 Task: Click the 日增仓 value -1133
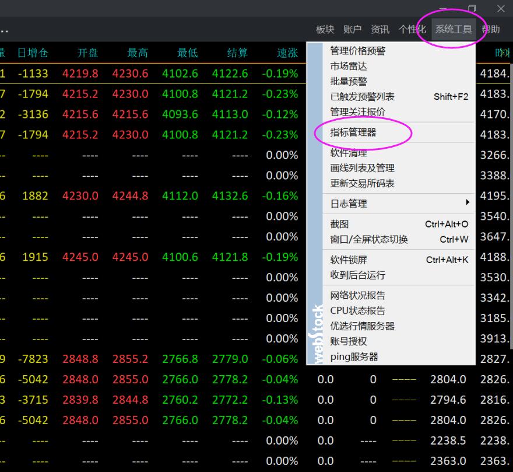click(x=33, y=74)
